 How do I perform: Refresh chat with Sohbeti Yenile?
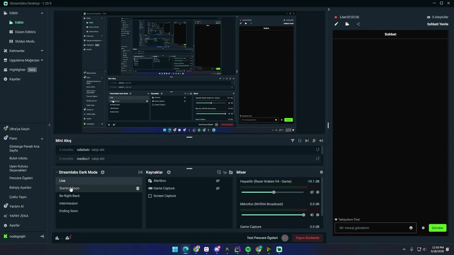[438, 24]
